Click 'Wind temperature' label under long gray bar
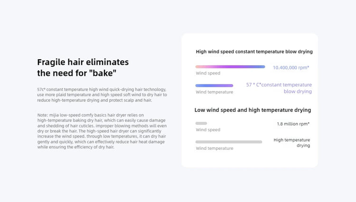Screen dimensions: 356x202 (x=215, y=148)
